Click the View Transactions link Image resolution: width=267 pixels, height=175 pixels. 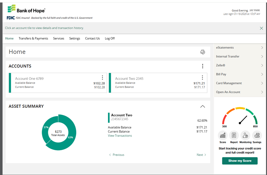pyautogui.click(x=120, y=136)
